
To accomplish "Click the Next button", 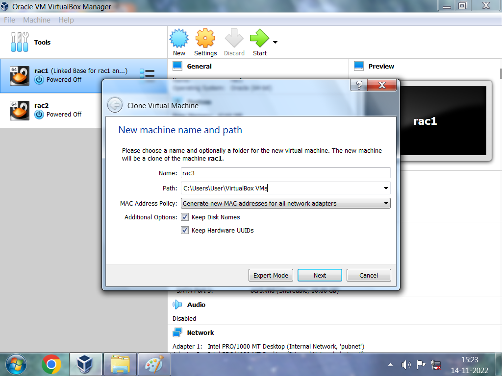I will point(320,275).
